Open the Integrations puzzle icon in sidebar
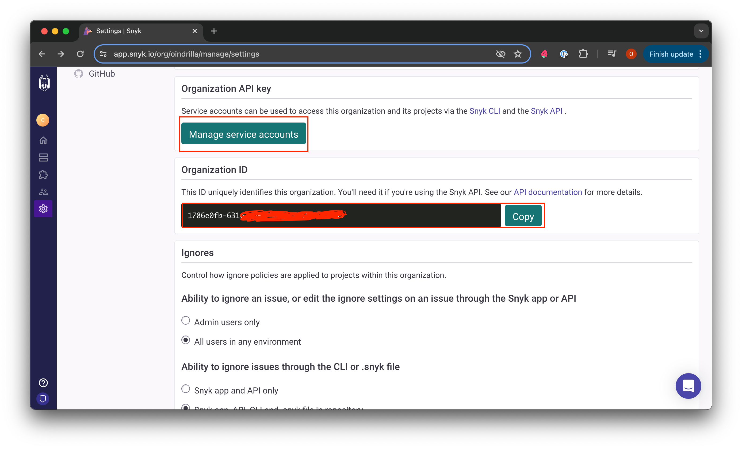This screenshot has height=449, width=742. [43, 175]
